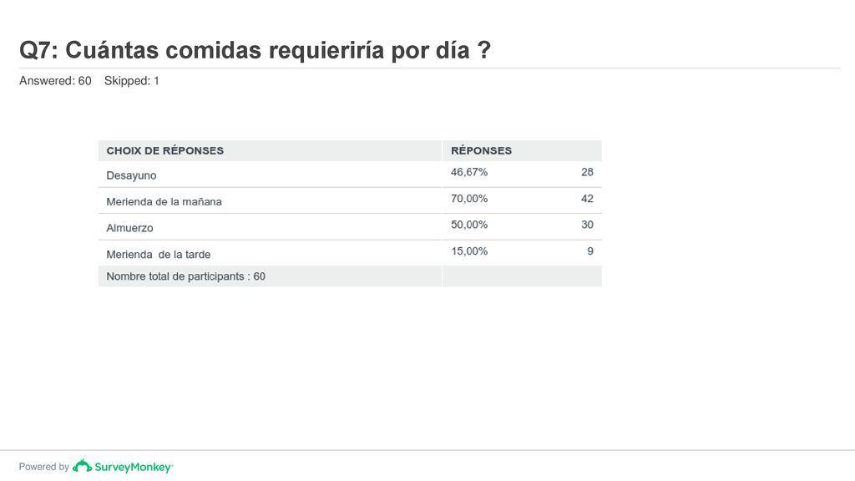Click the 15,00% percentage value
Image resolution: width=855 pixels, height=481 pixels.
point(469,251)
